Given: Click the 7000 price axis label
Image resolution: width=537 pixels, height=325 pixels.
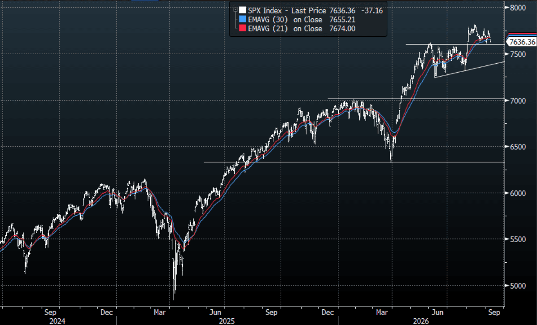Looking at the screenshot, I should pos(517,100).
